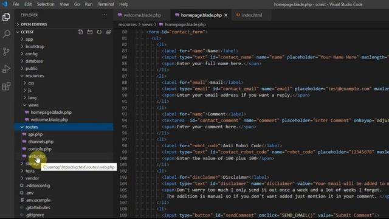Open the Help menu
This screenshot has width=389, height=219.
123,4
